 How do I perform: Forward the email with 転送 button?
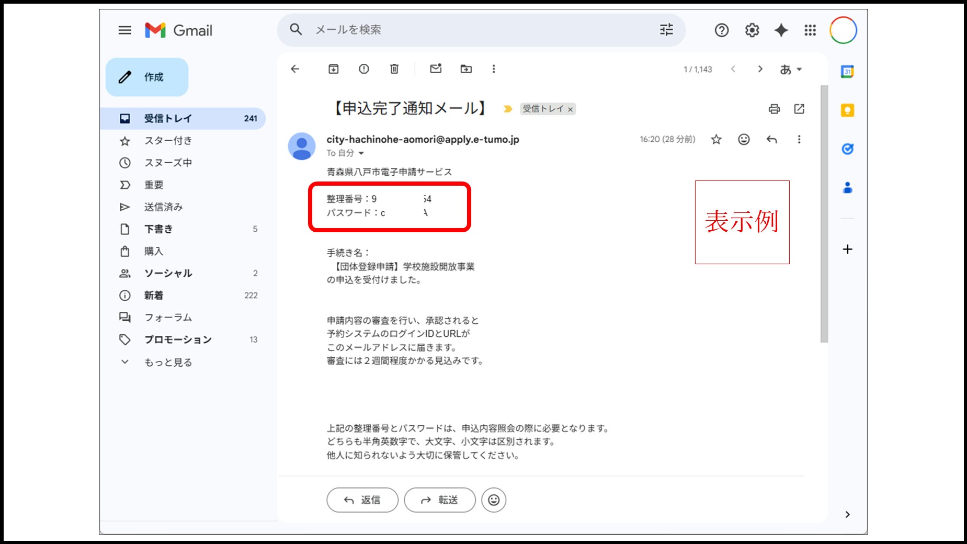(440, 500)
